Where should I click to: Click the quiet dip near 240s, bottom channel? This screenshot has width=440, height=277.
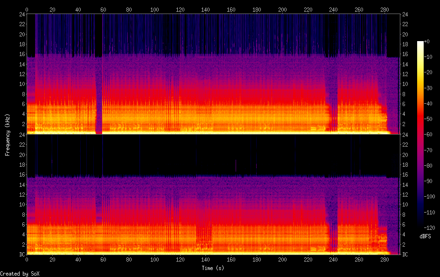click(x=332, y=229)
